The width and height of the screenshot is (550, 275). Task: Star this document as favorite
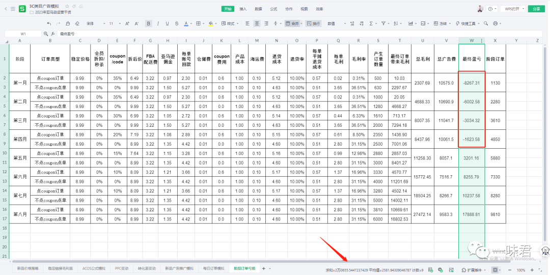[x=67, y=6]
